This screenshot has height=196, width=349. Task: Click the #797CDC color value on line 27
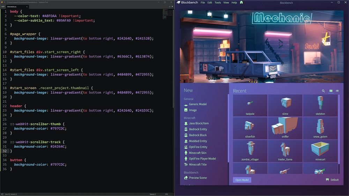tap(58, 128)
